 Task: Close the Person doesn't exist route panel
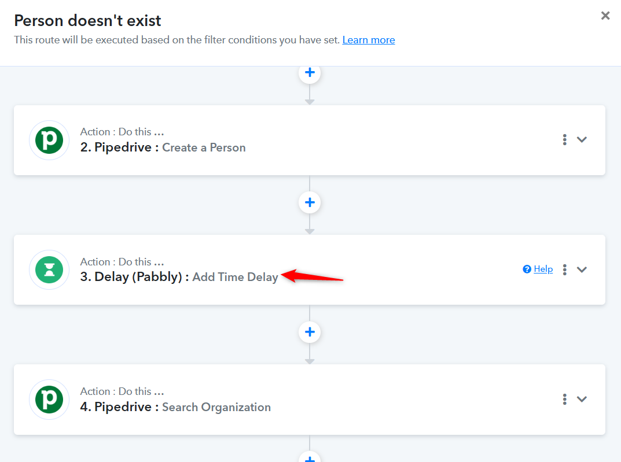pyautogui.click(x=605, y=16)
